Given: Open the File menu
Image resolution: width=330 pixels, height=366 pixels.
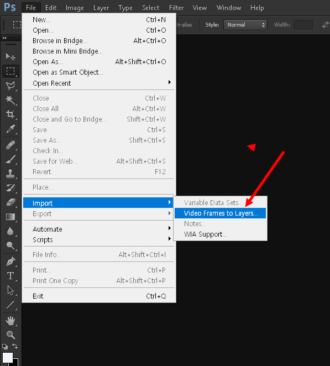Looking at the screenshot, I should pyautogui.click(x=31, y=8).
